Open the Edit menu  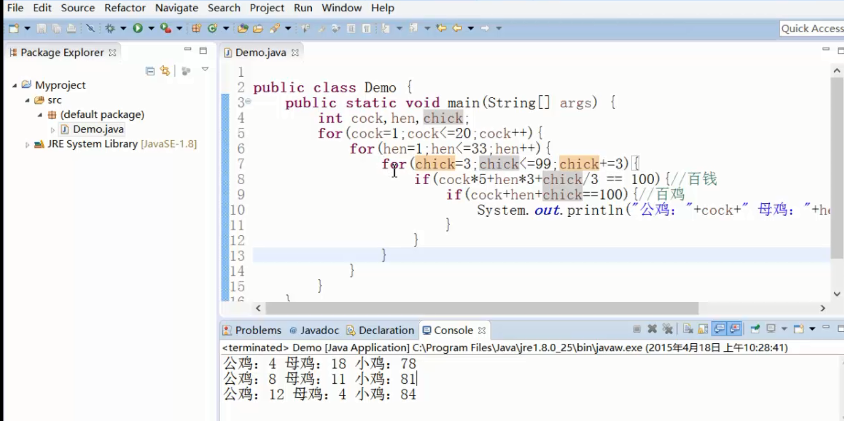[x=42, y=8]
